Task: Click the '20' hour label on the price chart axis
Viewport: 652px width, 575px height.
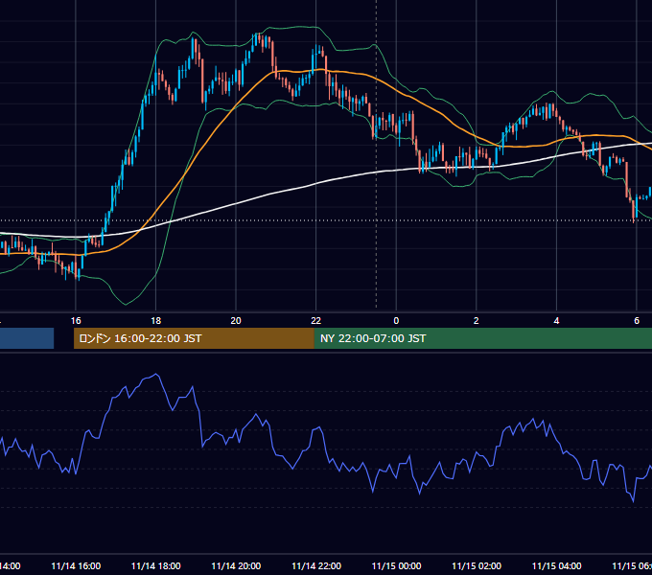Action: tap(236, 321)
